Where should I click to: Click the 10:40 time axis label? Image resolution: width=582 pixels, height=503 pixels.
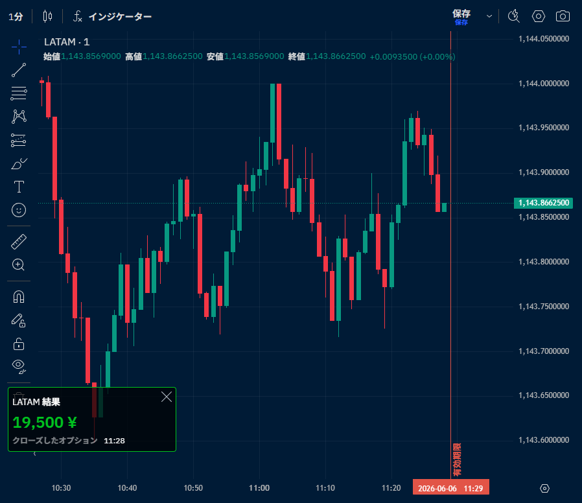tap(127, 488)
